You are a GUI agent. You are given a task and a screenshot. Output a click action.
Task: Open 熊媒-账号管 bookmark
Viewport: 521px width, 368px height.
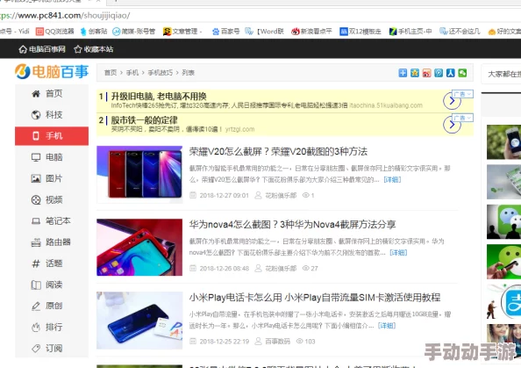pyautogui.click(x=134, y=32)
